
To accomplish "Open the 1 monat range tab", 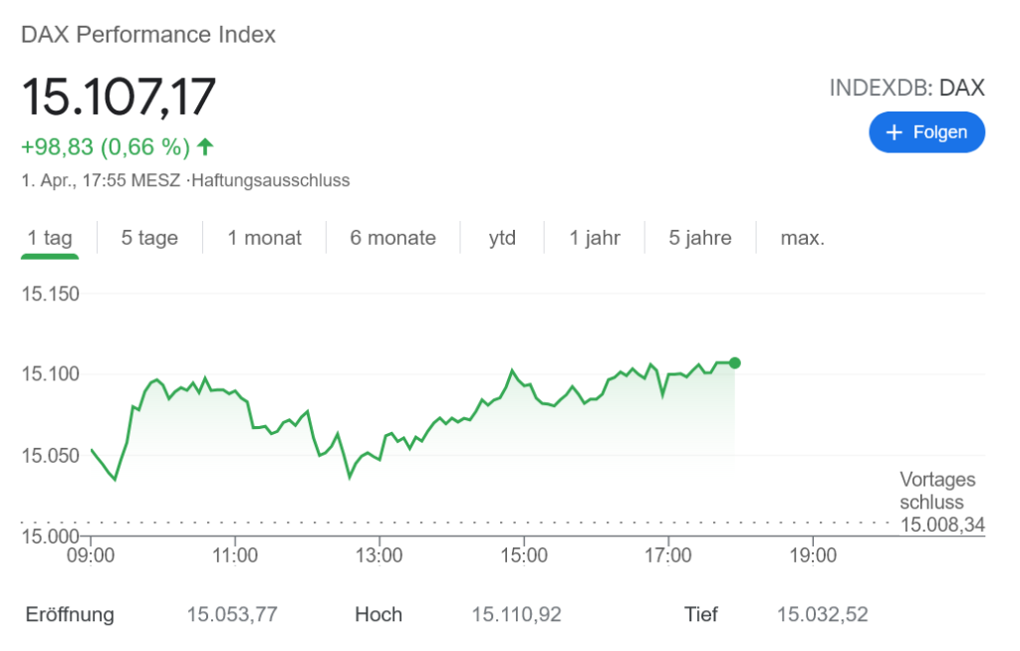I will coord(264,238).
